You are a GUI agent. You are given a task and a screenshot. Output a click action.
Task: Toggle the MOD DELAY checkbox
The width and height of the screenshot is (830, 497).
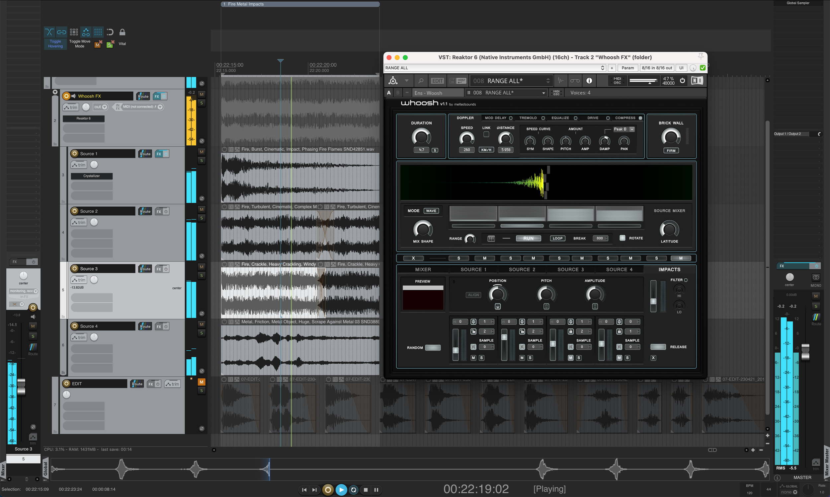click(x=511, y=118)
